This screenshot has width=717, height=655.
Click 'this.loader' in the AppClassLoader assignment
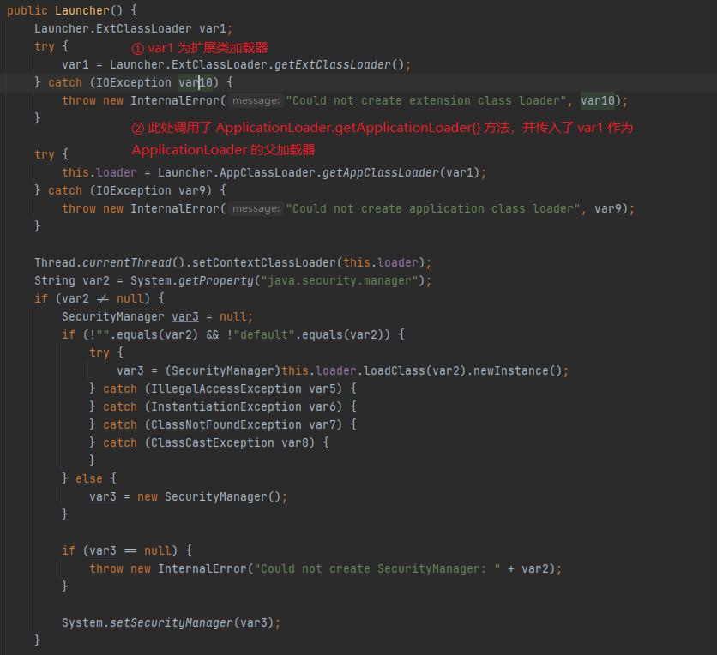[99, 173]
